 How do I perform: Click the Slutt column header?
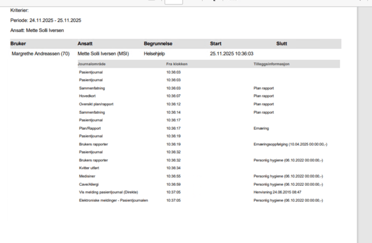coord(281,43)
